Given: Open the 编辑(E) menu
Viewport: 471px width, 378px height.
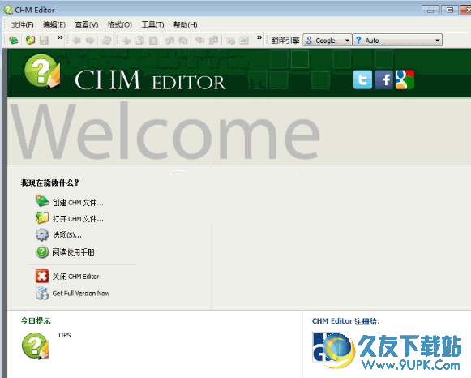Looking at the screenshot, I should pyautogui.click(x=54, y=24).
